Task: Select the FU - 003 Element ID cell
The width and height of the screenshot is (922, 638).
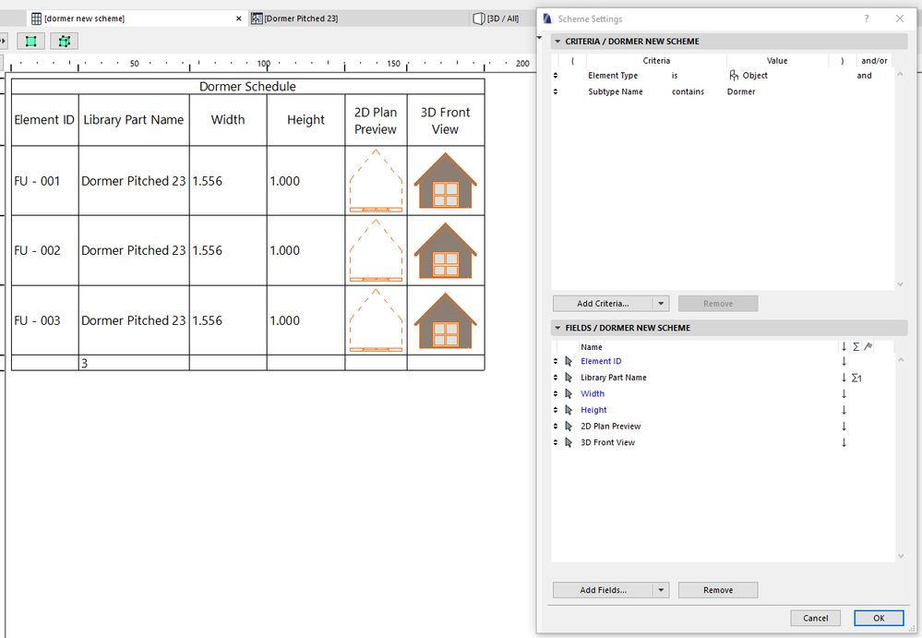Action: (x=44, y=320)
